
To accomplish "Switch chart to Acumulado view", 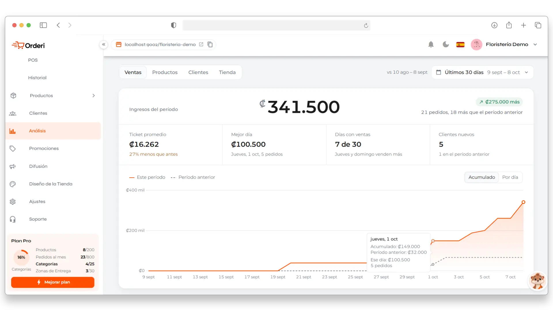I will click(x=482, y=177).
